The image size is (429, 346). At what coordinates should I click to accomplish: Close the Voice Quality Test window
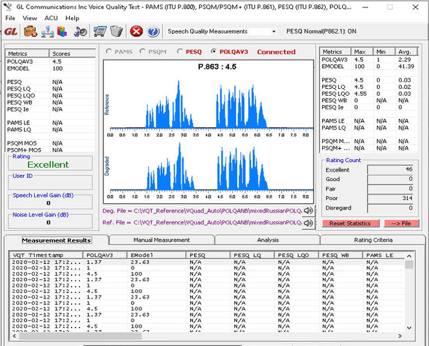[415, 7]
